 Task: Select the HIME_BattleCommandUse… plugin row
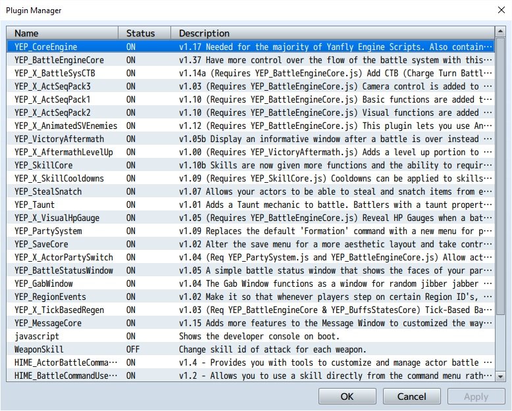[251, 375]
